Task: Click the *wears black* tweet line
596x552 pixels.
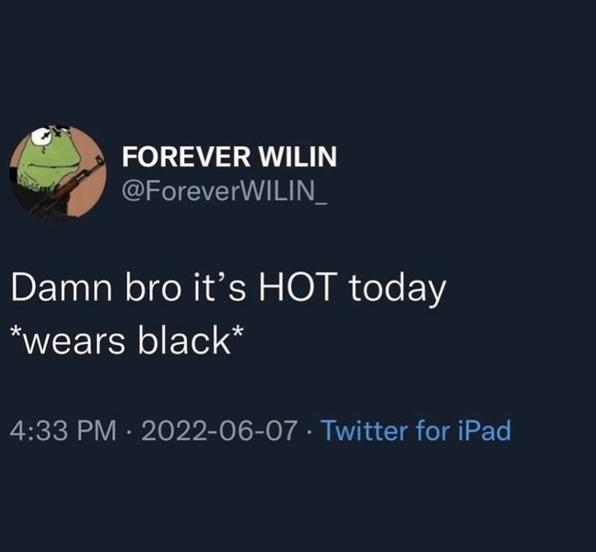Action: click(x=126, y=339)
